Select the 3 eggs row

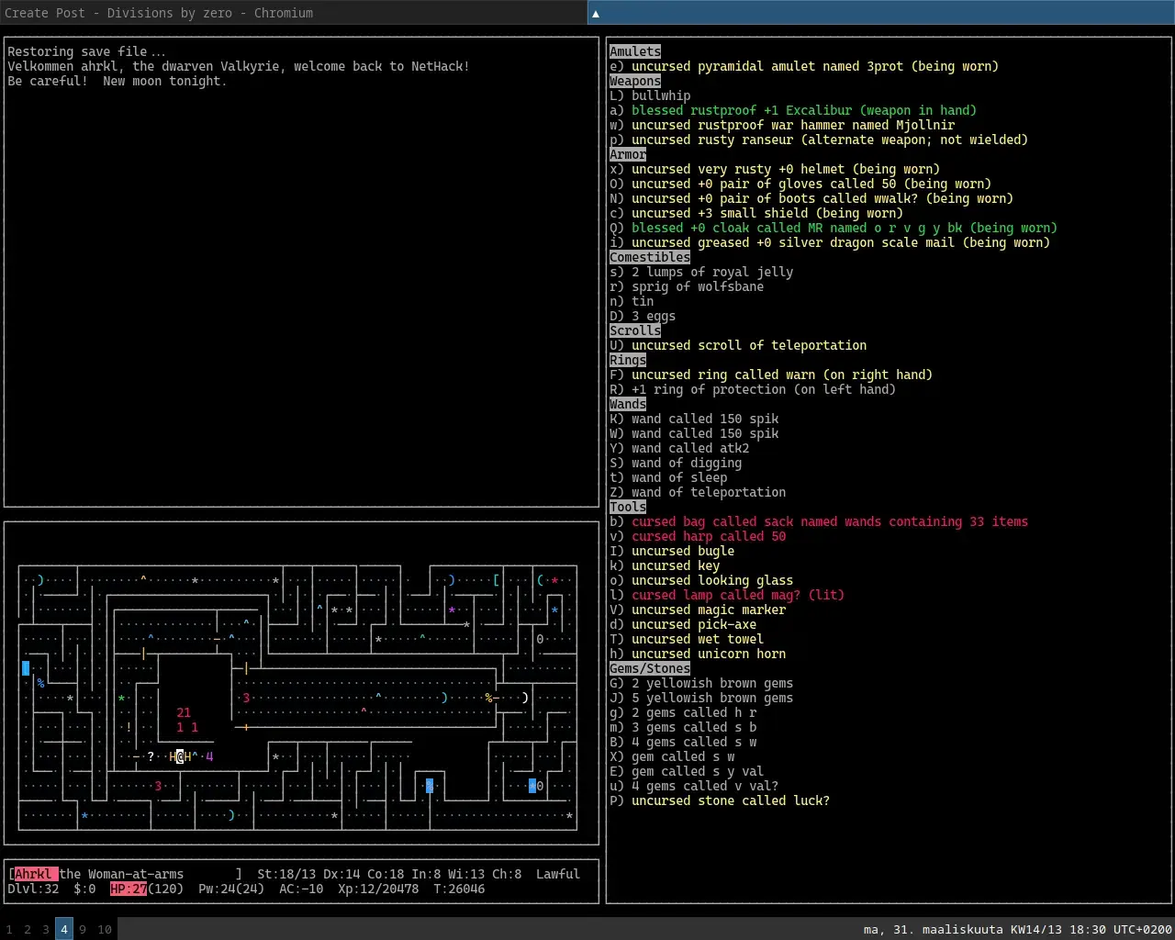tap(643, 316)
